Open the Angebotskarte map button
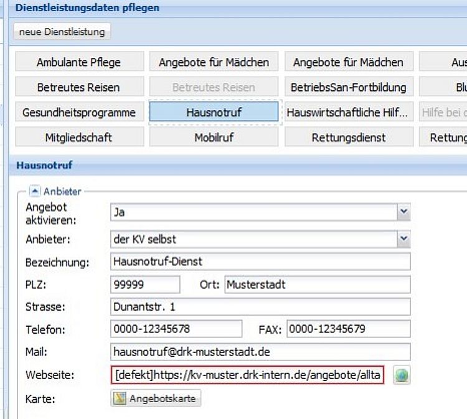 pyautogui.click(x=156, y=398)
